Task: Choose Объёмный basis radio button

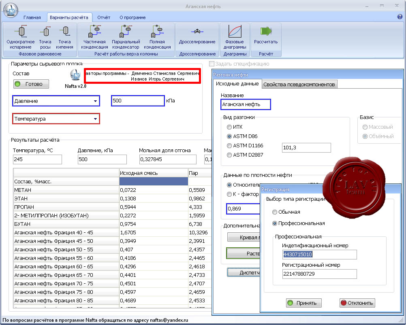Action: coord(365,136)
